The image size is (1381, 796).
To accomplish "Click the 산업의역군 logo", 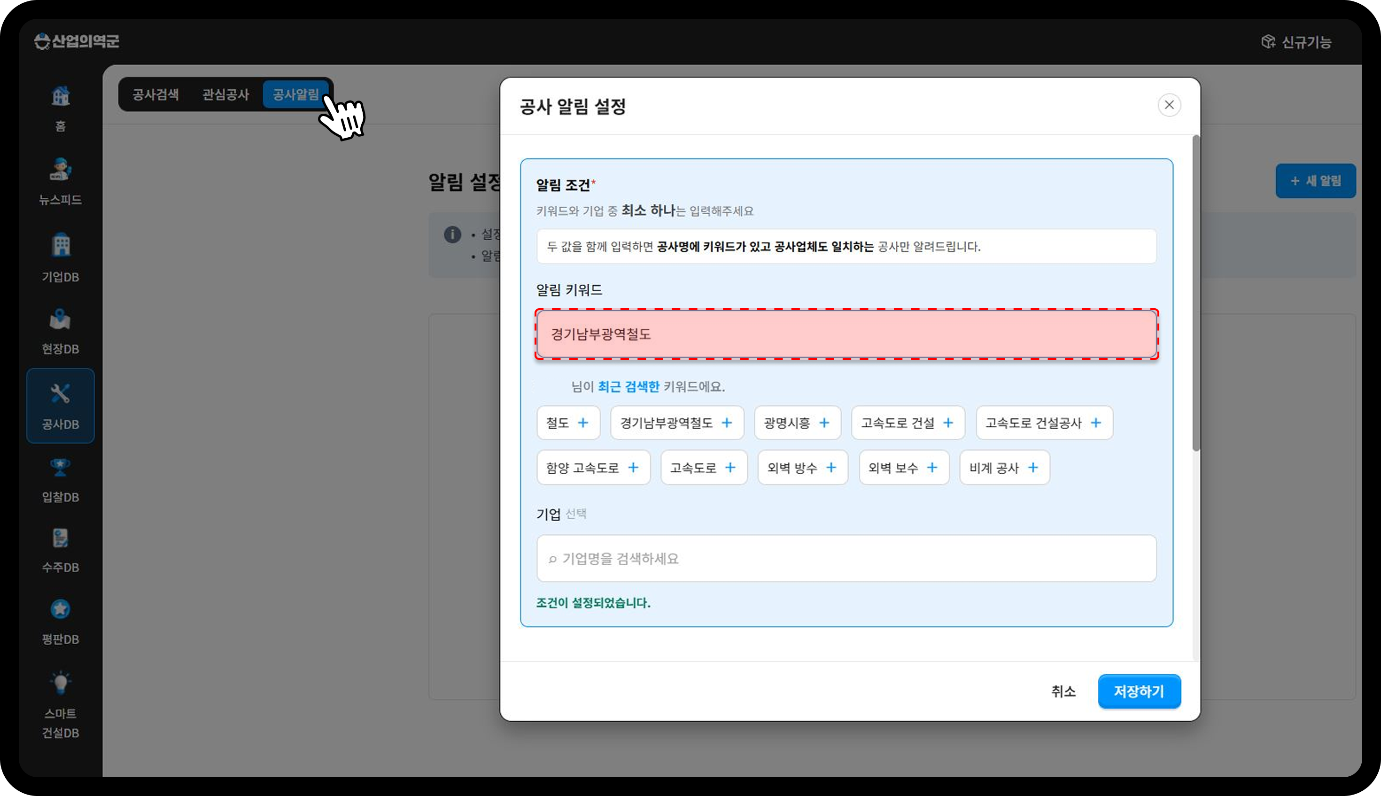I will click(x=77, y=41).
